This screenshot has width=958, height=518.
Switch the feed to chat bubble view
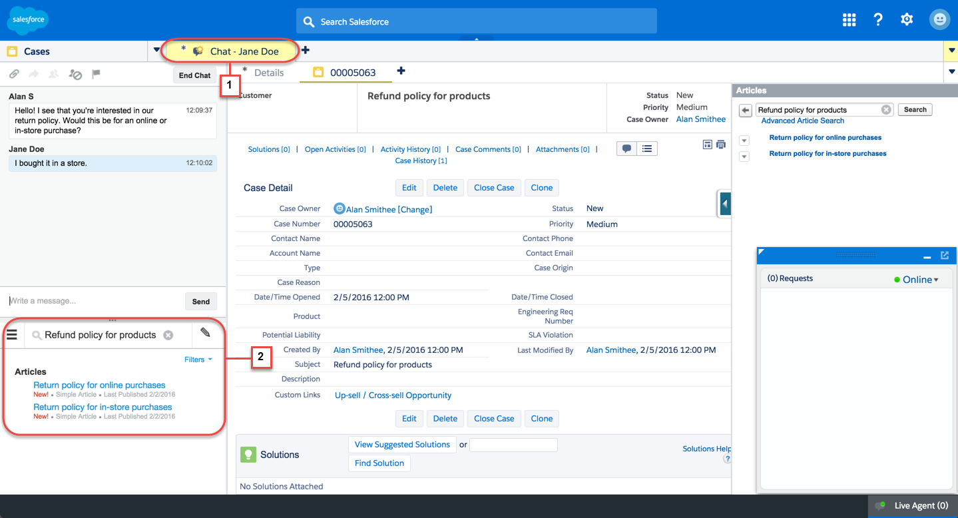626,148
